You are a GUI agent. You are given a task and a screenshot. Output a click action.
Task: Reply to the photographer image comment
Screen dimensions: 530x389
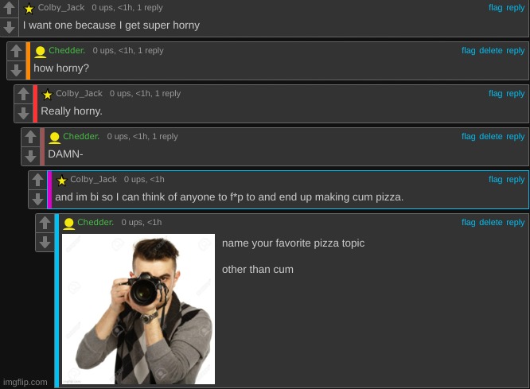[515, 223]
